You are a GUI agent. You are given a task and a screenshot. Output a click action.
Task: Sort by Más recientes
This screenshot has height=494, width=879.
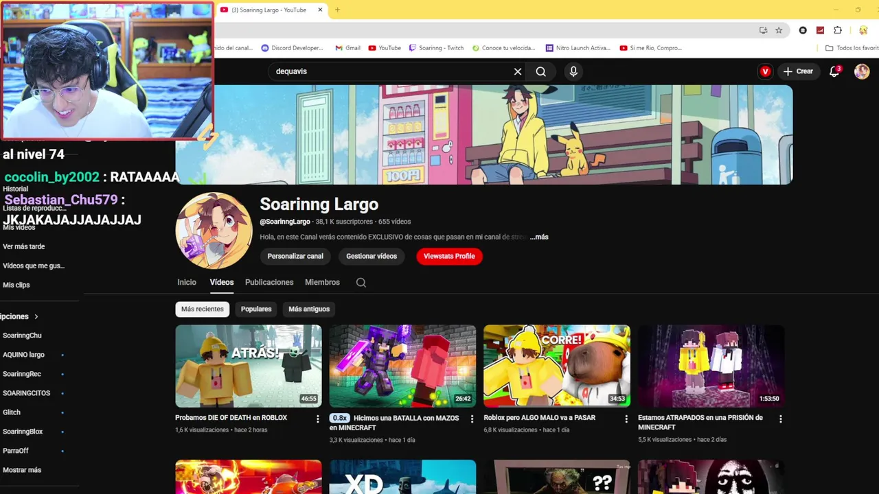tap(203, 309)
